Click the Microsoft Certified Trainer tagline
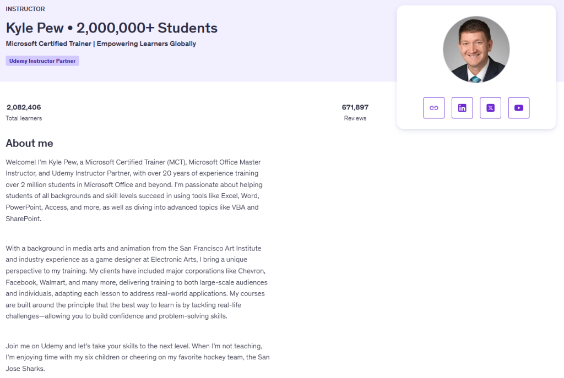 click(x=101, y=43)
